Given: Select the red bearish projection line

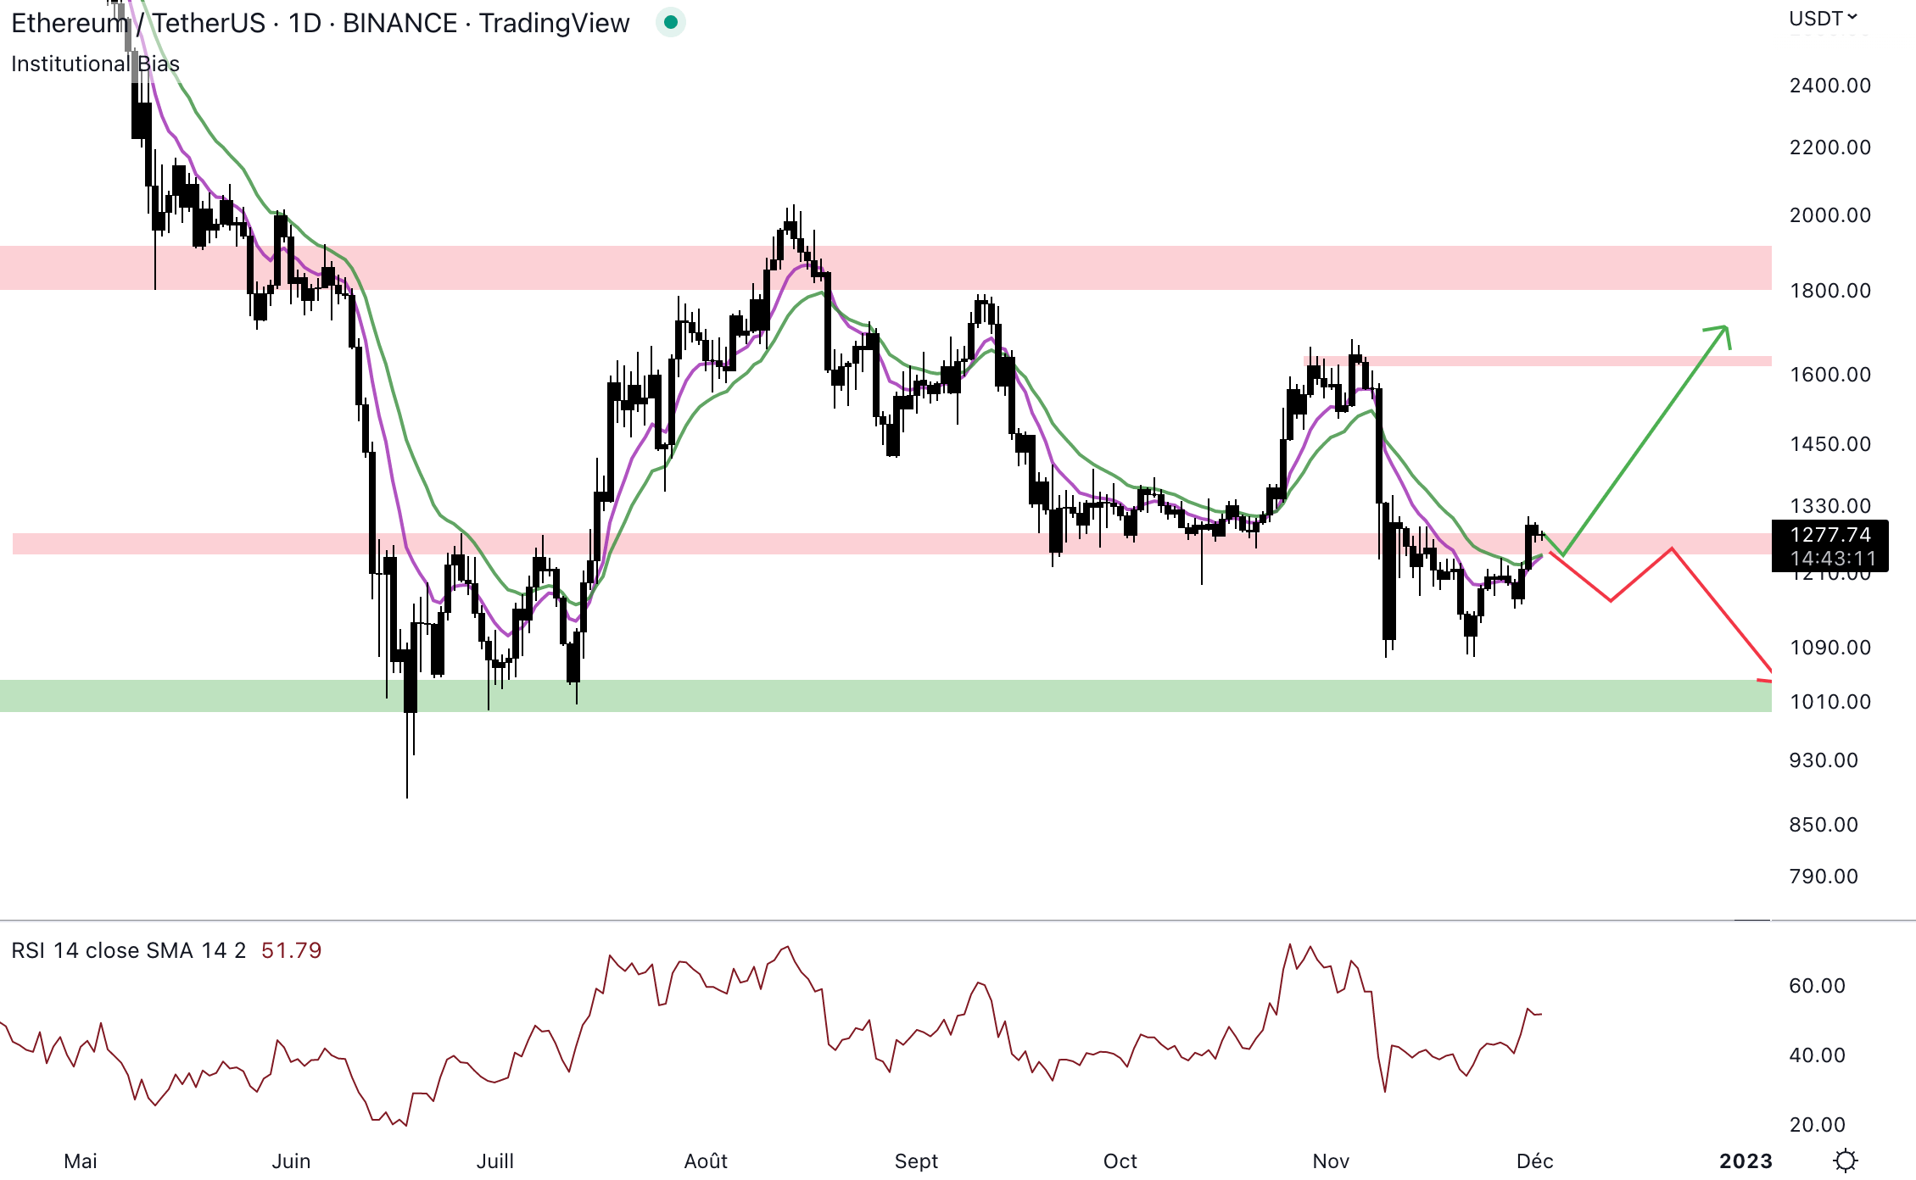Looking at the screenshot, I should click(x=1722, y=610).
